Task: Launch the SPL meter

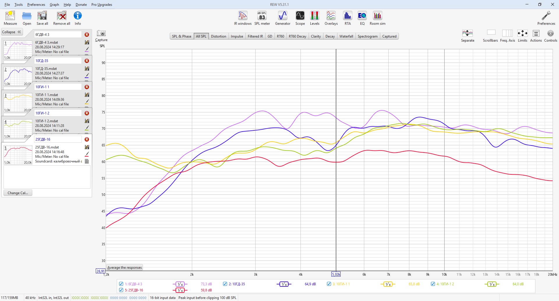Action: coord(262,18)
